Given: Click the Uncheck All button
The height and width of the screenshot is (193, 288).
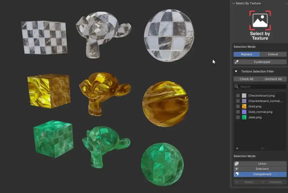Looking at the screenshot, I should [x=273, y=79].
